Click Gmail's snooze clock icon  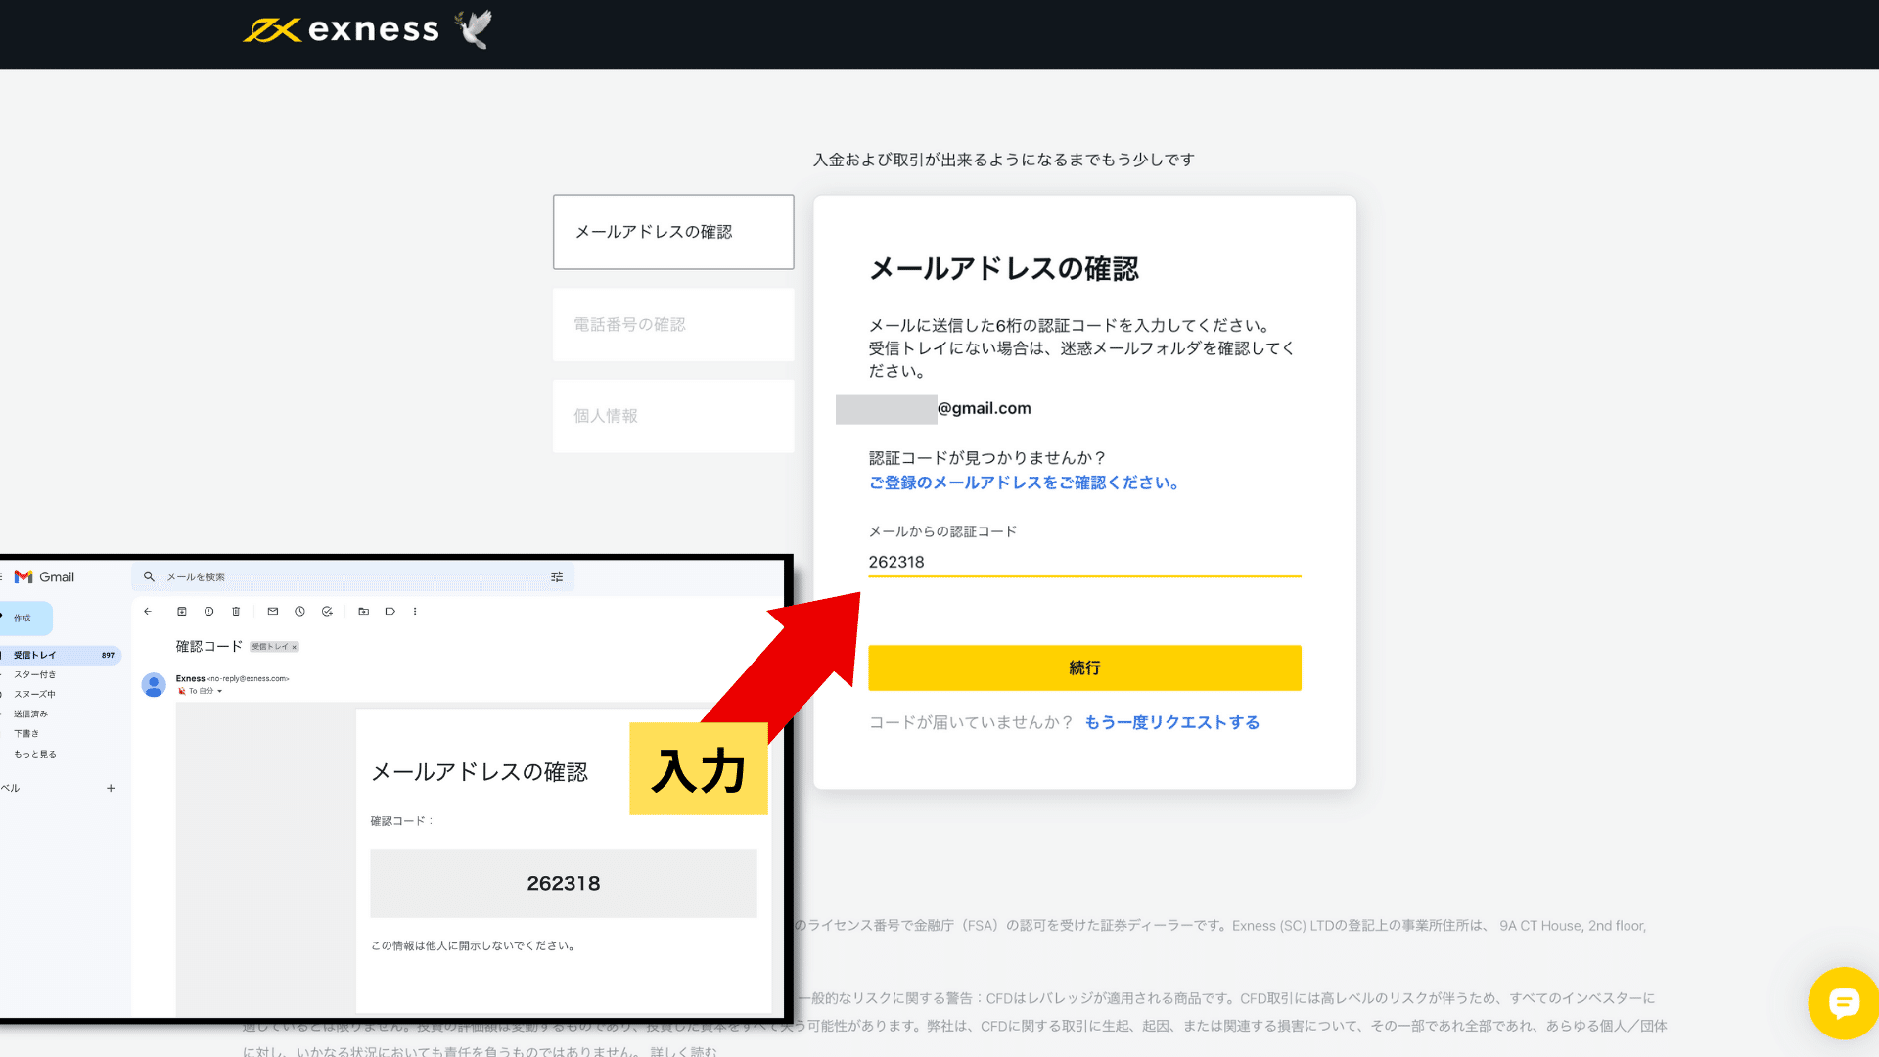click(300, 612)
